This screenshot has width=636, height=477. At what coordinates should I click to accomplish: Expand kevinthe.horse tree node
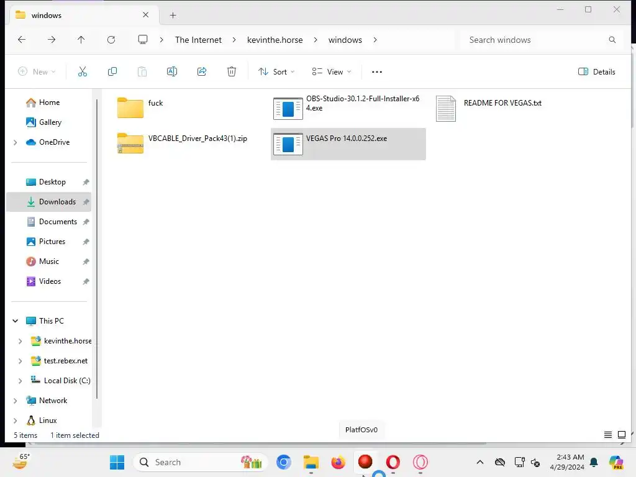click(20, 341)
